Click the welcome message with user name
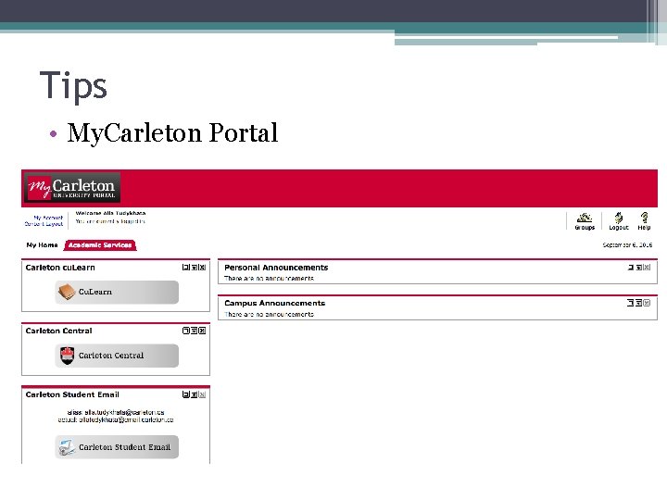 (110, 213)
